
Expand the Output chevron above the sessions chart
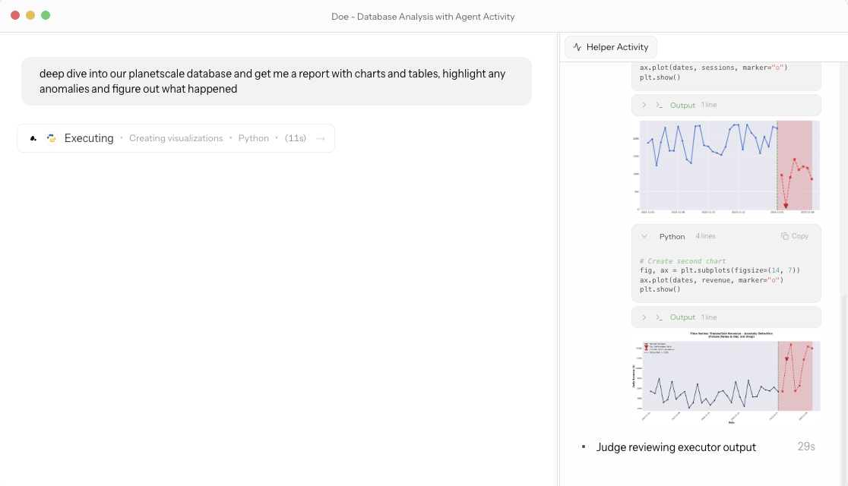[644, 105]
